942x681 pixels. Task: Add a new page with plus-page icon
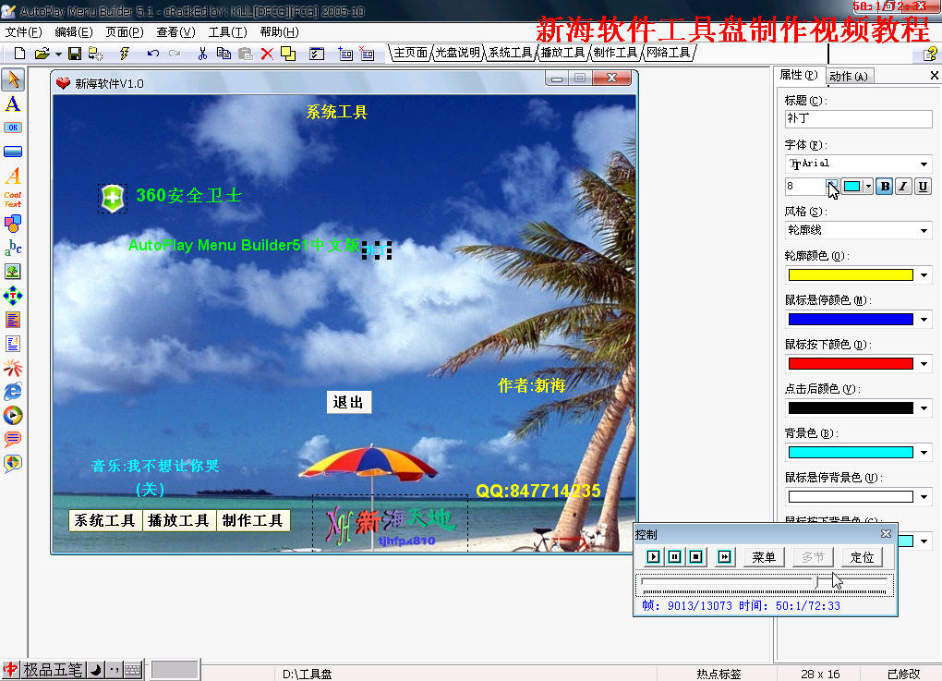pos(345,54)
